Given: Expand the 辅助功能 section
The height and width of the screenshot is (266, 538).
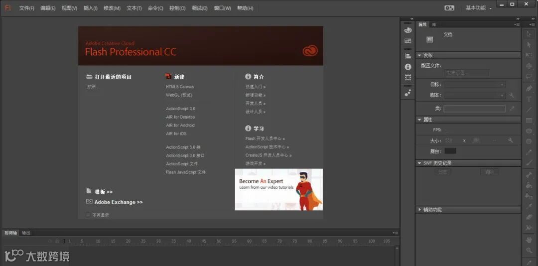Looking at the screenshot, I should click(x=419, y=209).
